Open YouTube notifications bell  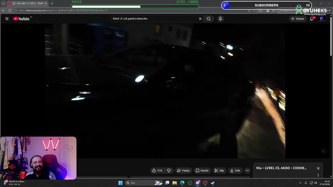click(312, 19)
